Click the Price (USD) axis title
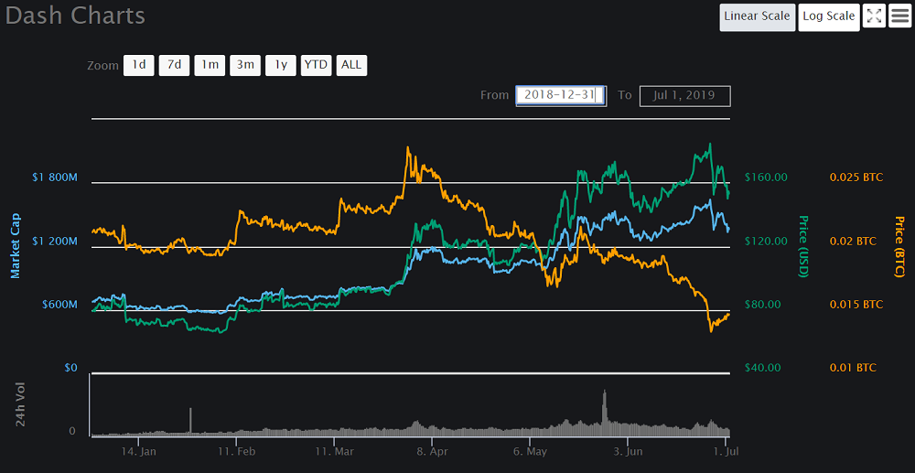 click(x=803, y=245)
